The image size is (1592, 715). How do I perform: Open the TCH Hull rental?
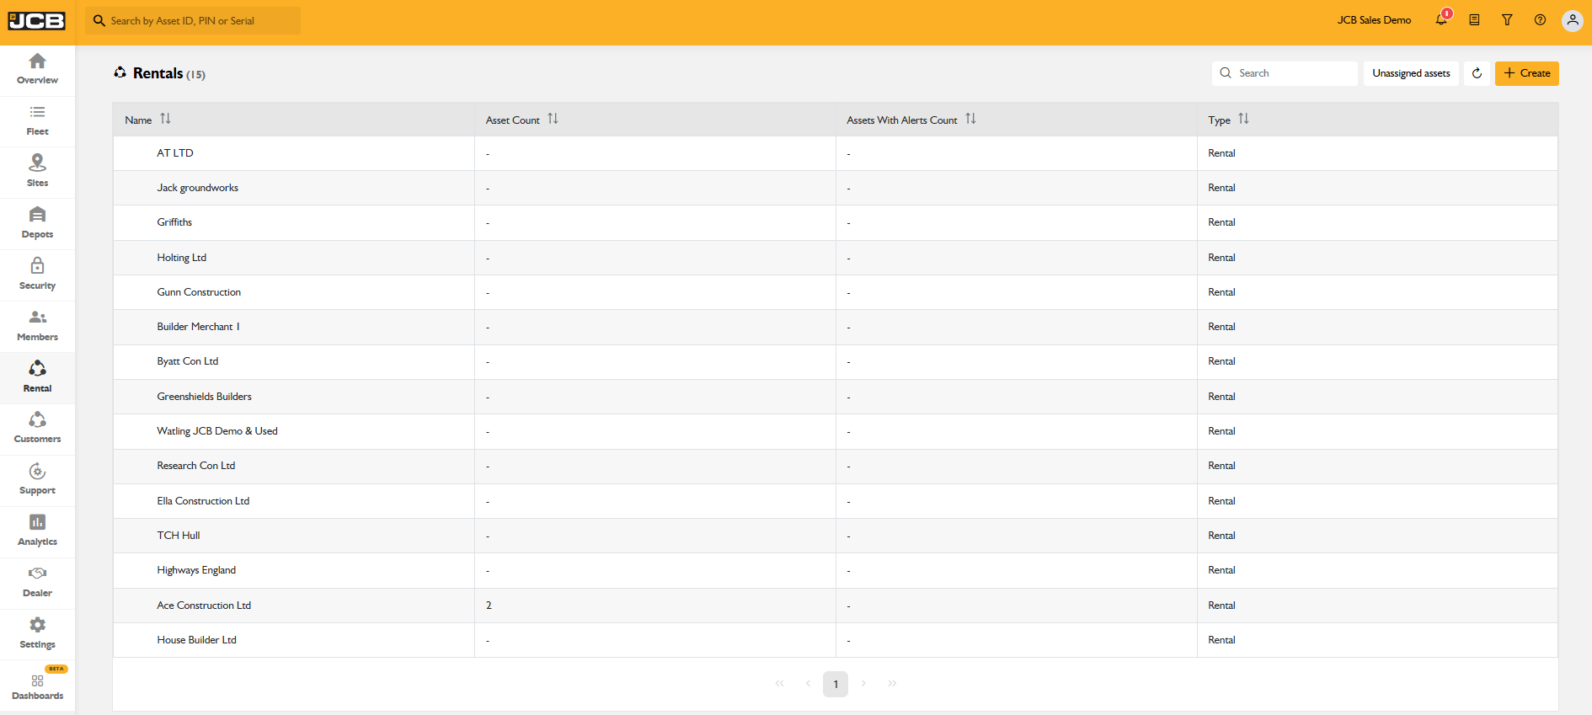tap(835, 536)
